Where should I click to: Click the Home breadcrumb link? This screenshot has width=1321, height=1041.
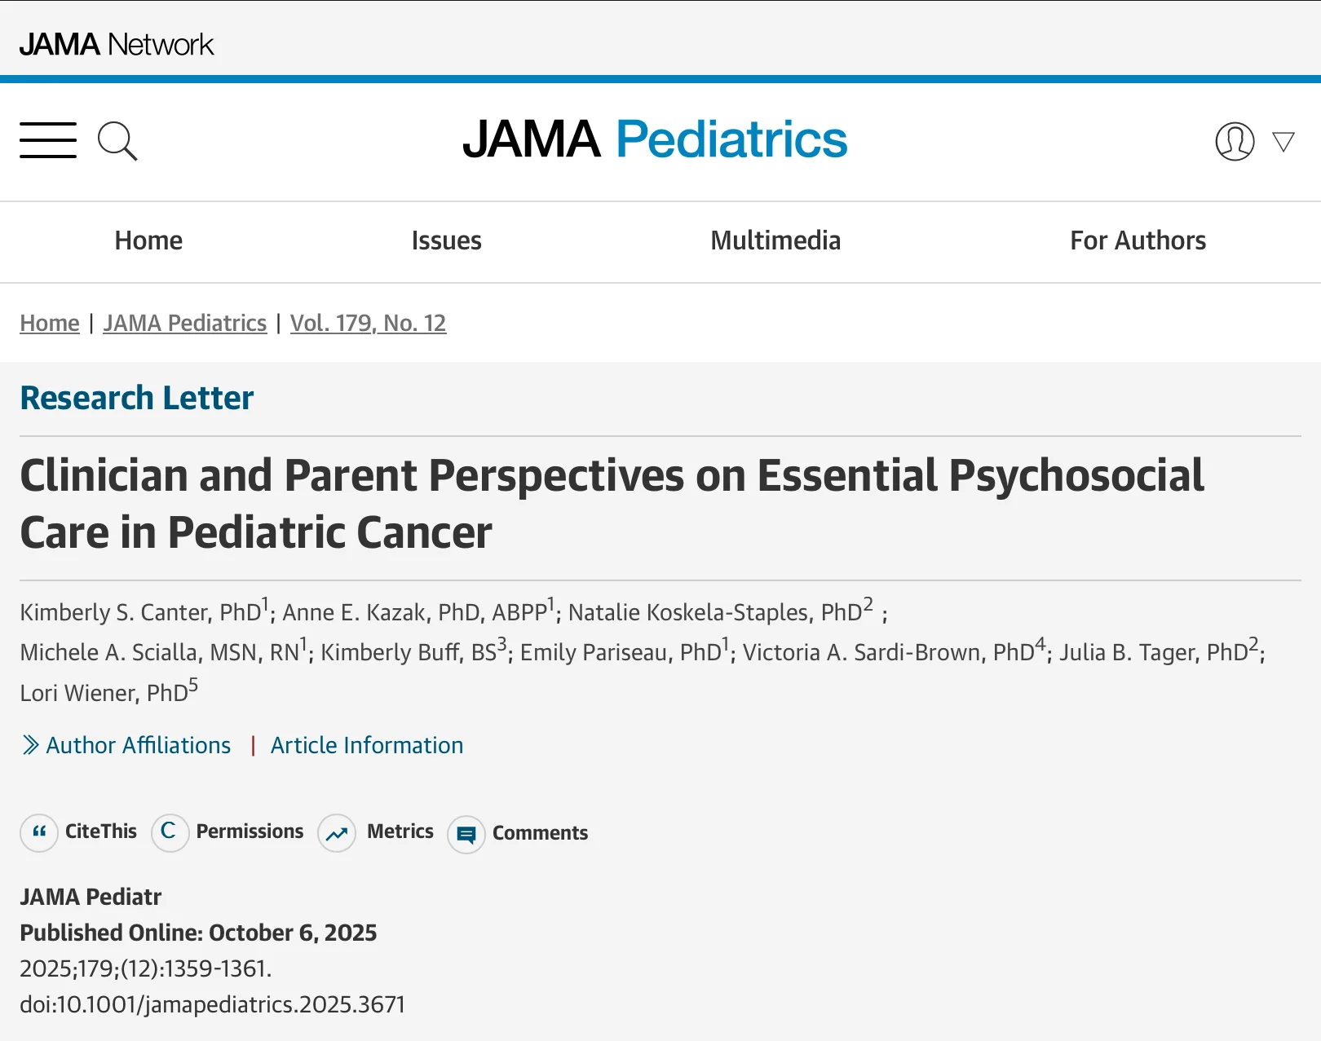pyautogui.click(x=50, y=323)
